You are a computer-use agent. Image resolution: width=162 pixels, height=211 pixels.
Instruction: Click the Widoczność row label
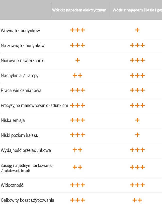(12, 185)
